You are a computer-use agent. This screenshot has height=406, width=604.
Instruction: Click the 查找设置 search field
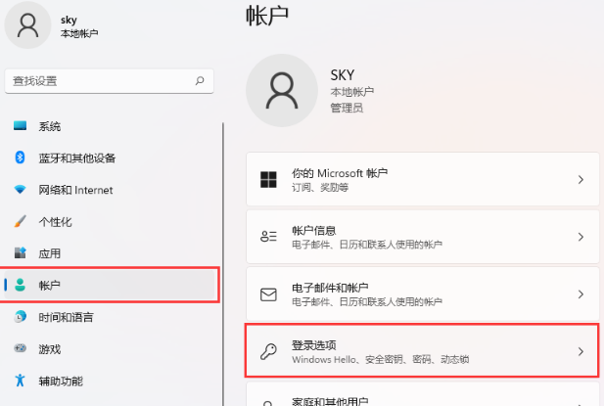[101, 81]
